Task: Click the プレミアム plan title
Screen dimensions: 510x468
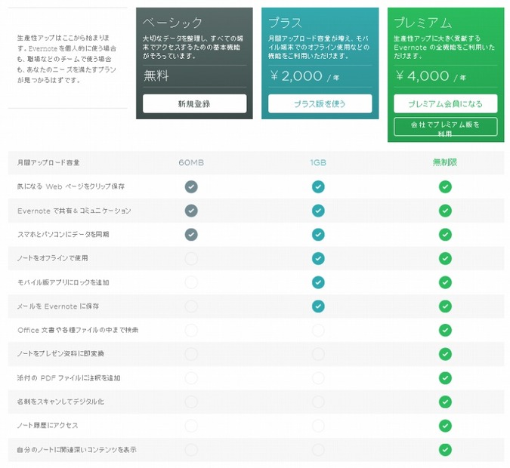Action: click(423, 23)
